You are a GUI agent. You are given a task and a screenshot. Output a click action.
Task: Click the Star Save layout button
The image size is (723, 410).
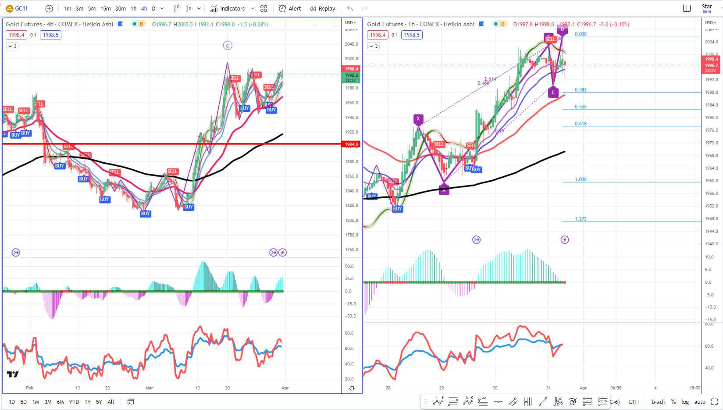(x=707, y=8)
